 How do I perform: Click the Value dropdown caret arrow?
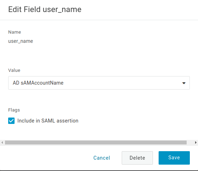pos(184,83)
